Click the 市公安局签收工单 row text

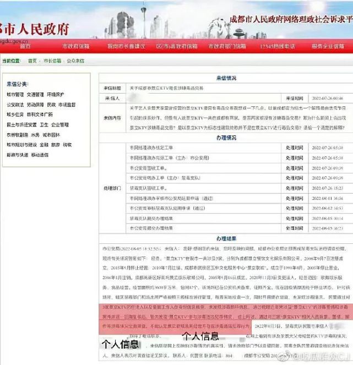pos(148,168)
